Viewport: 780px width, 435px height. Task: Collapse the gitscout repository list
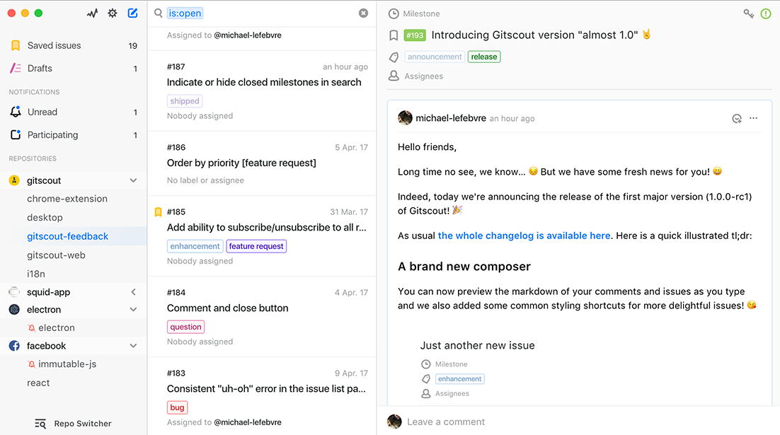click(133, 180)
